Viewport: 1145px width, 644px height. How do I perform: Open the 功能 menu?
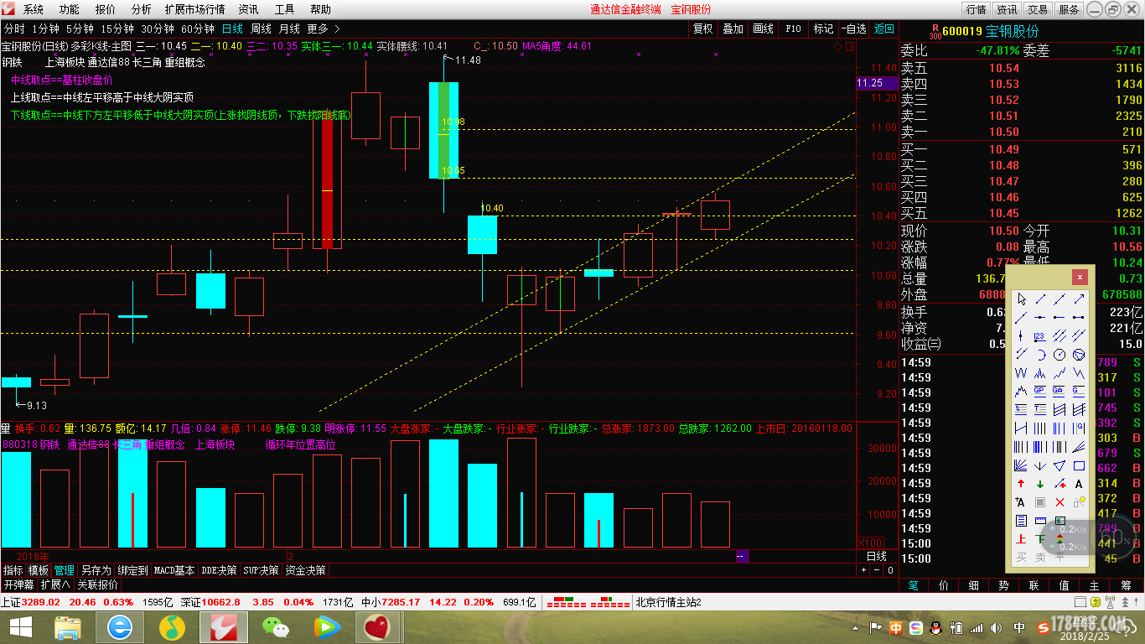70,9
